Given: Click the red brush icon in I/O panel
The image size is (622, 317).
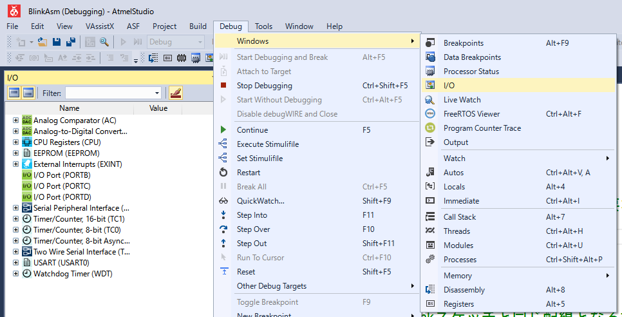Looking at the screenshot, I should [176, 93].
